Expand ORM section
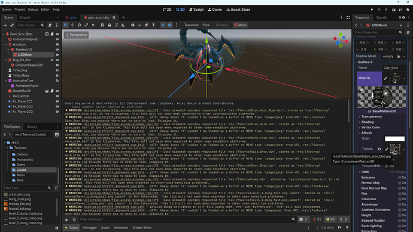The width and height of the screenshot is (413, 232). [x=360, y=172]
